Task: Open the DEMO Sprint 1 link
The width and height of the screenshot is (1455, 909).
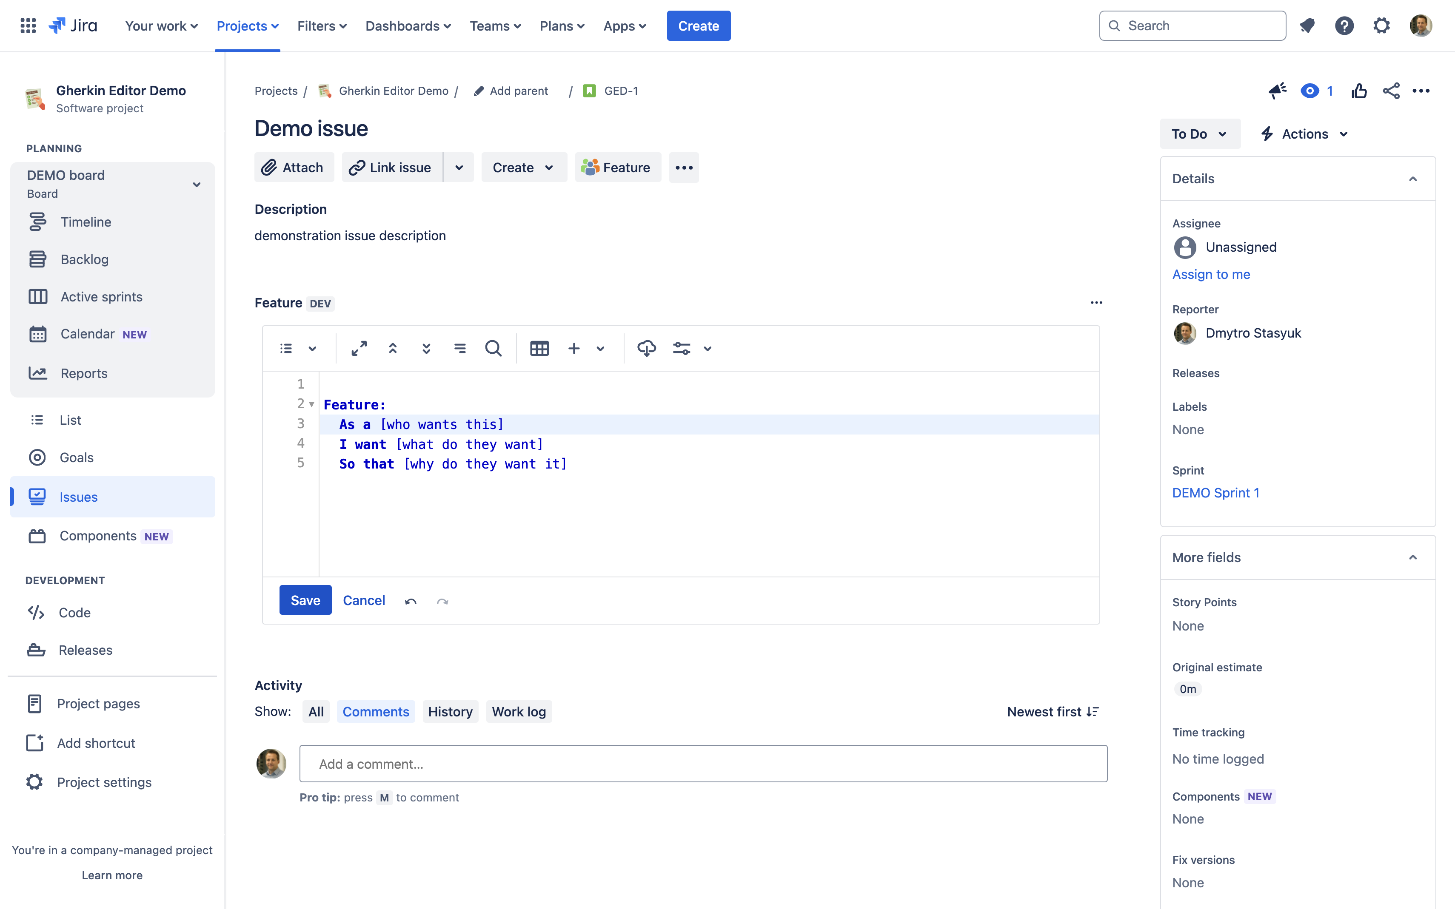Action: tap(1215, 493)
